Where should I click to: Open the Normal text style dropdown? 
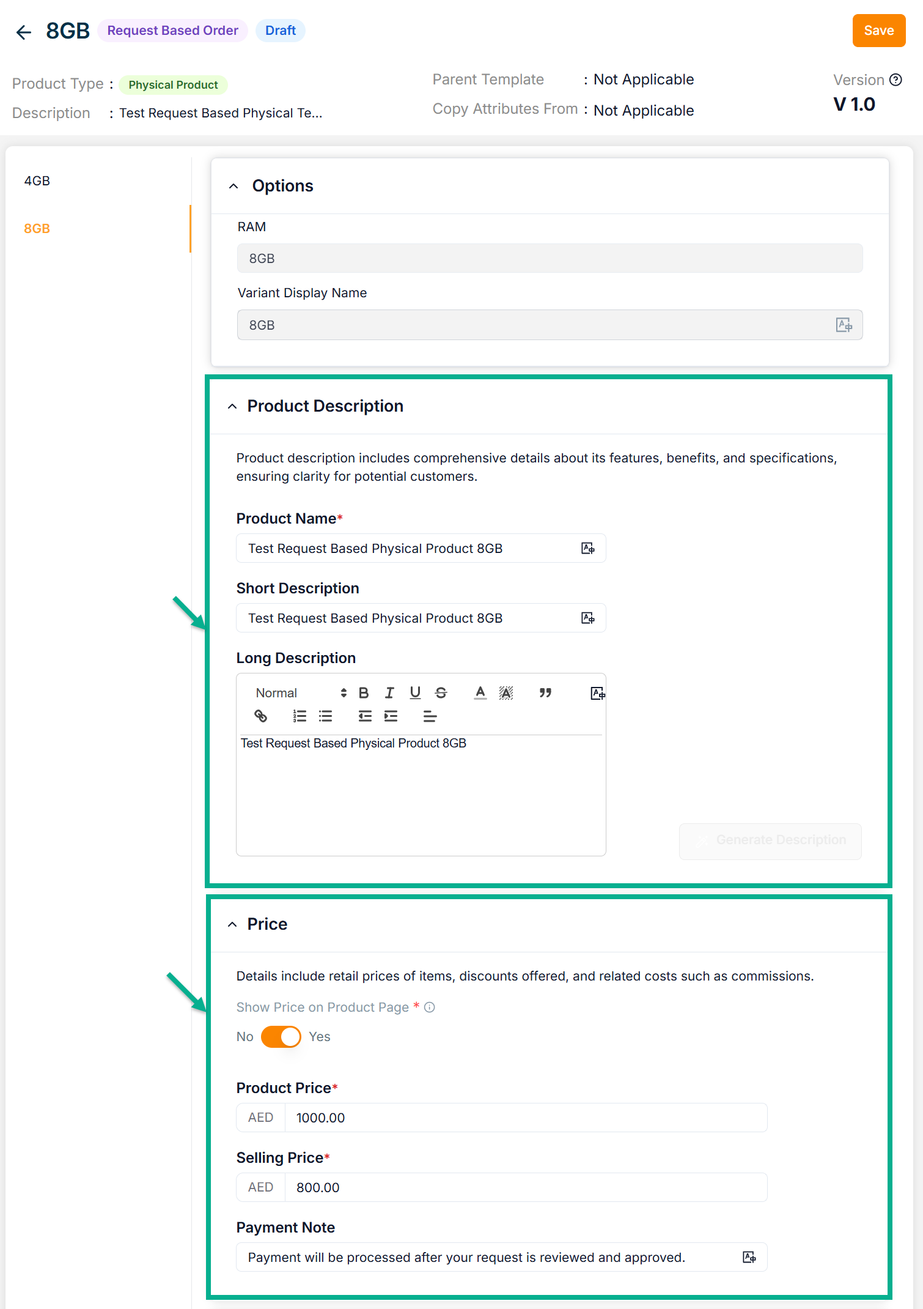[301, 692]
